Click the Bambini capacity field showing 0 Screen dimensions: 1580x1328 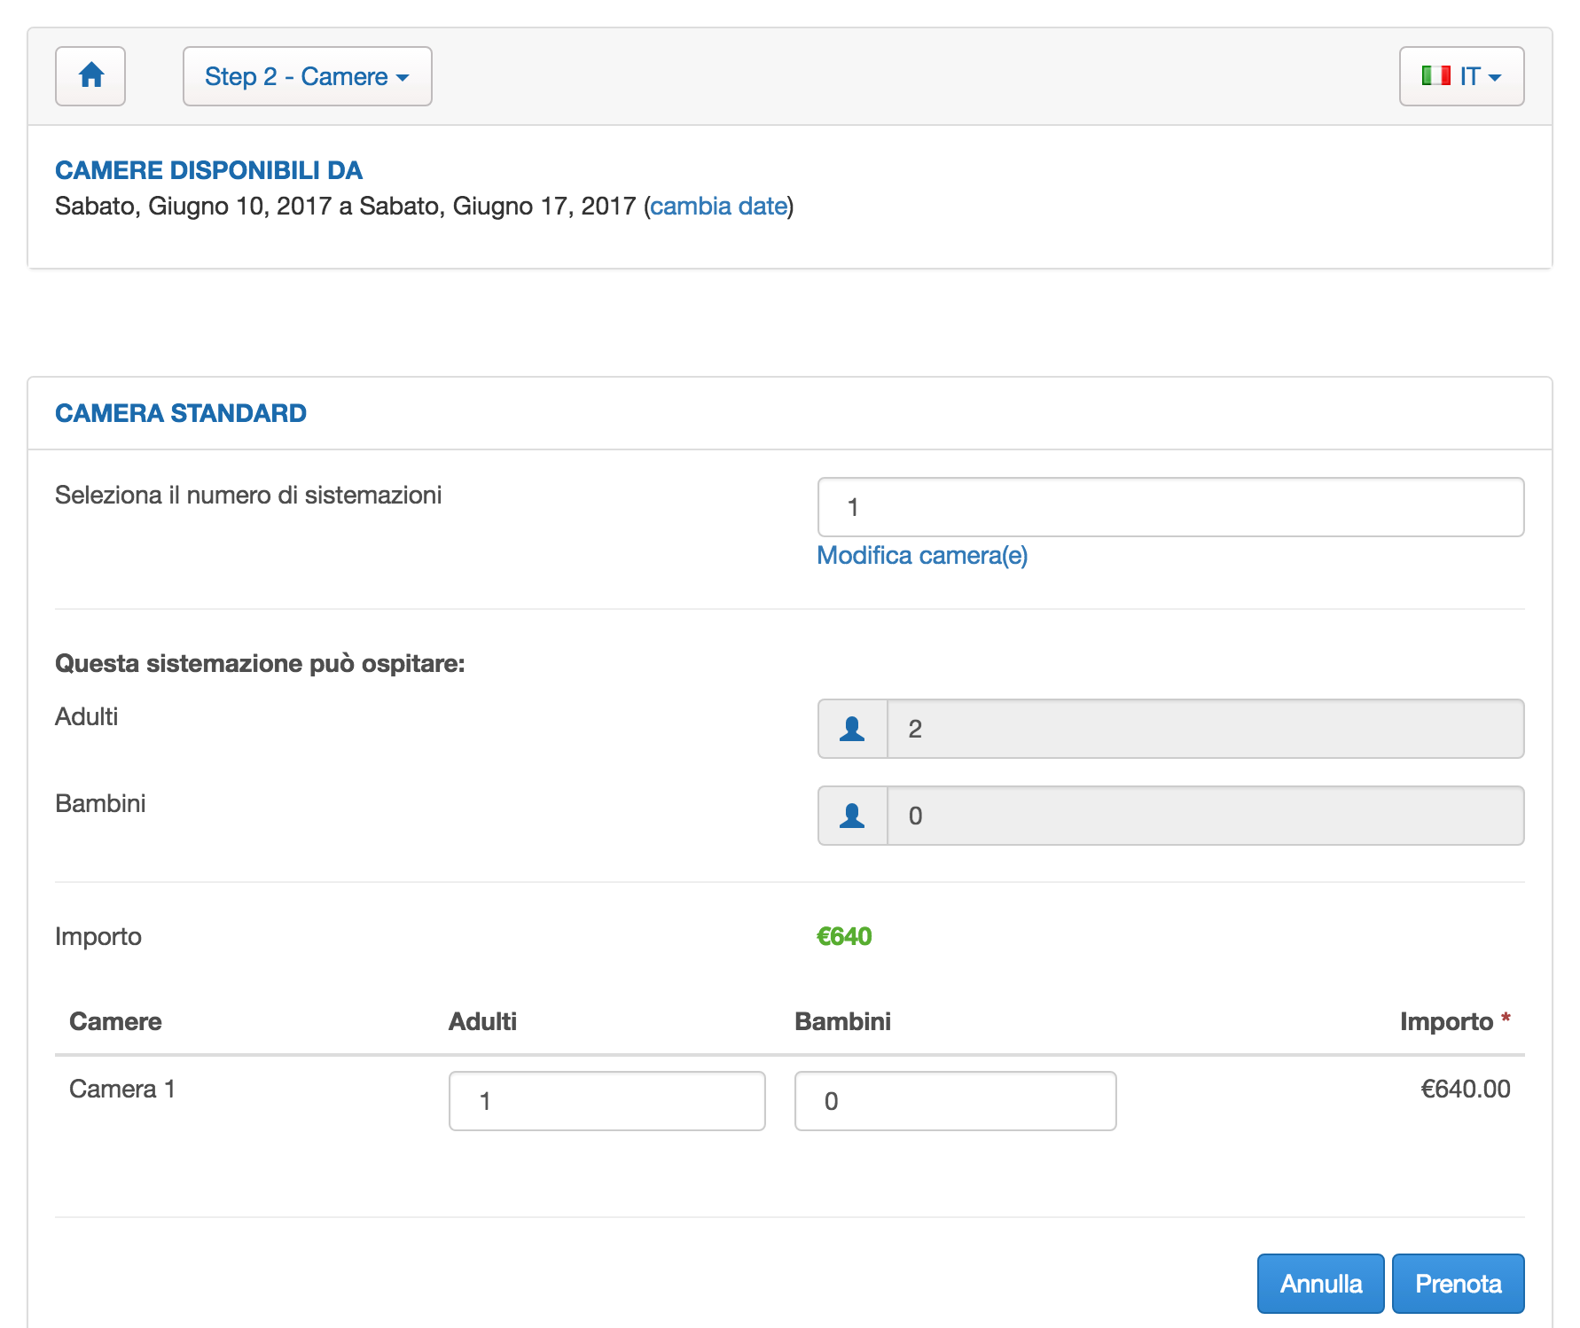[1205, 816]
